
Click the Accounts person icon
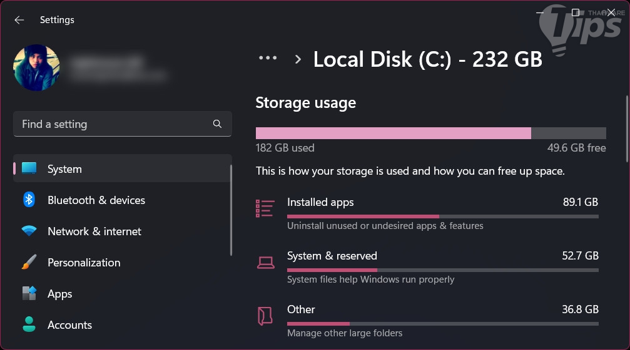29,324
